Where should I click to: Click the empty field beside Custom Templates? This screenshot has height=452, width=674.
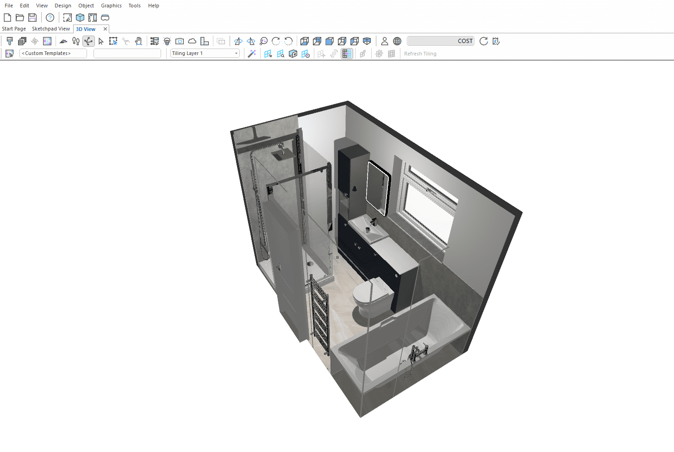[x=127, y=54]
